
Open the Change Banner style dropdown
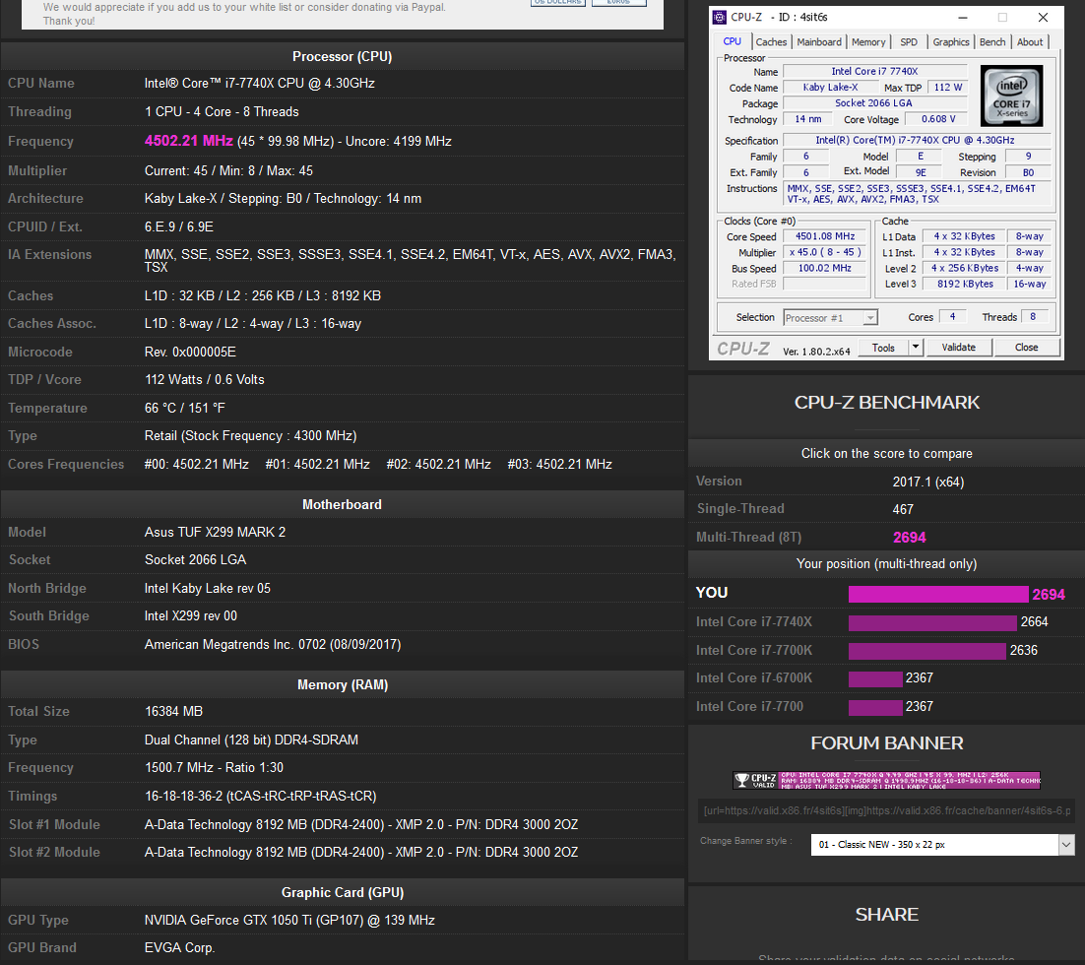[x=942, y=845]
